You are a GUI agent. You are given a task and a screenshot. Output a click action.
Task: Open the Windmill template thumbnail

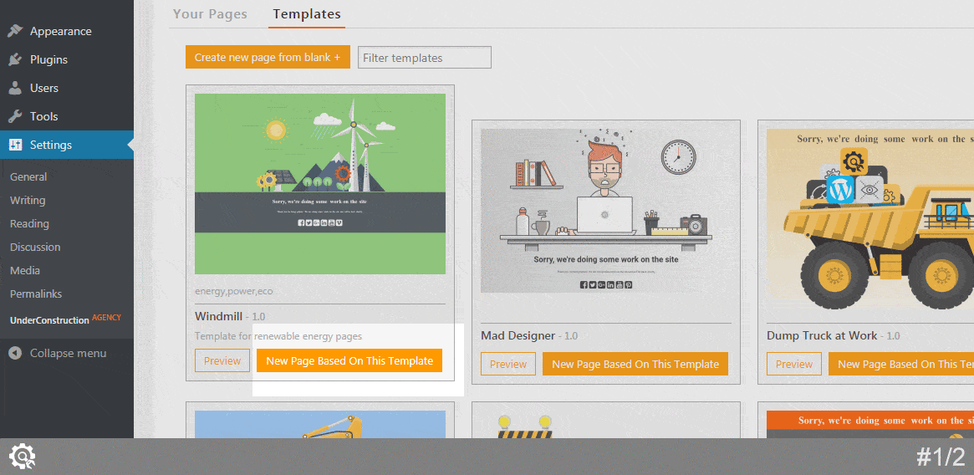pos(320,183)
